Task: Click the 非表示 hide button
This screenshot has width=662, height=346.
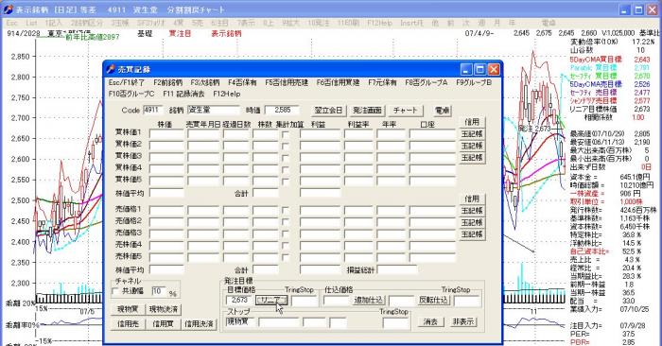Action: (463, 322)
